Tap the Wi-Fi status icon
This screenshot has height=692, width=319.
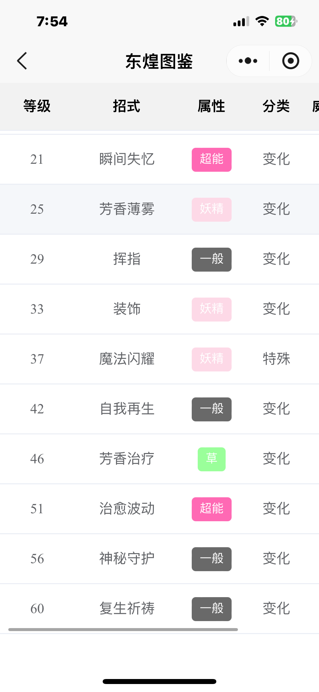pyautogui.click(x=262, y=21)
